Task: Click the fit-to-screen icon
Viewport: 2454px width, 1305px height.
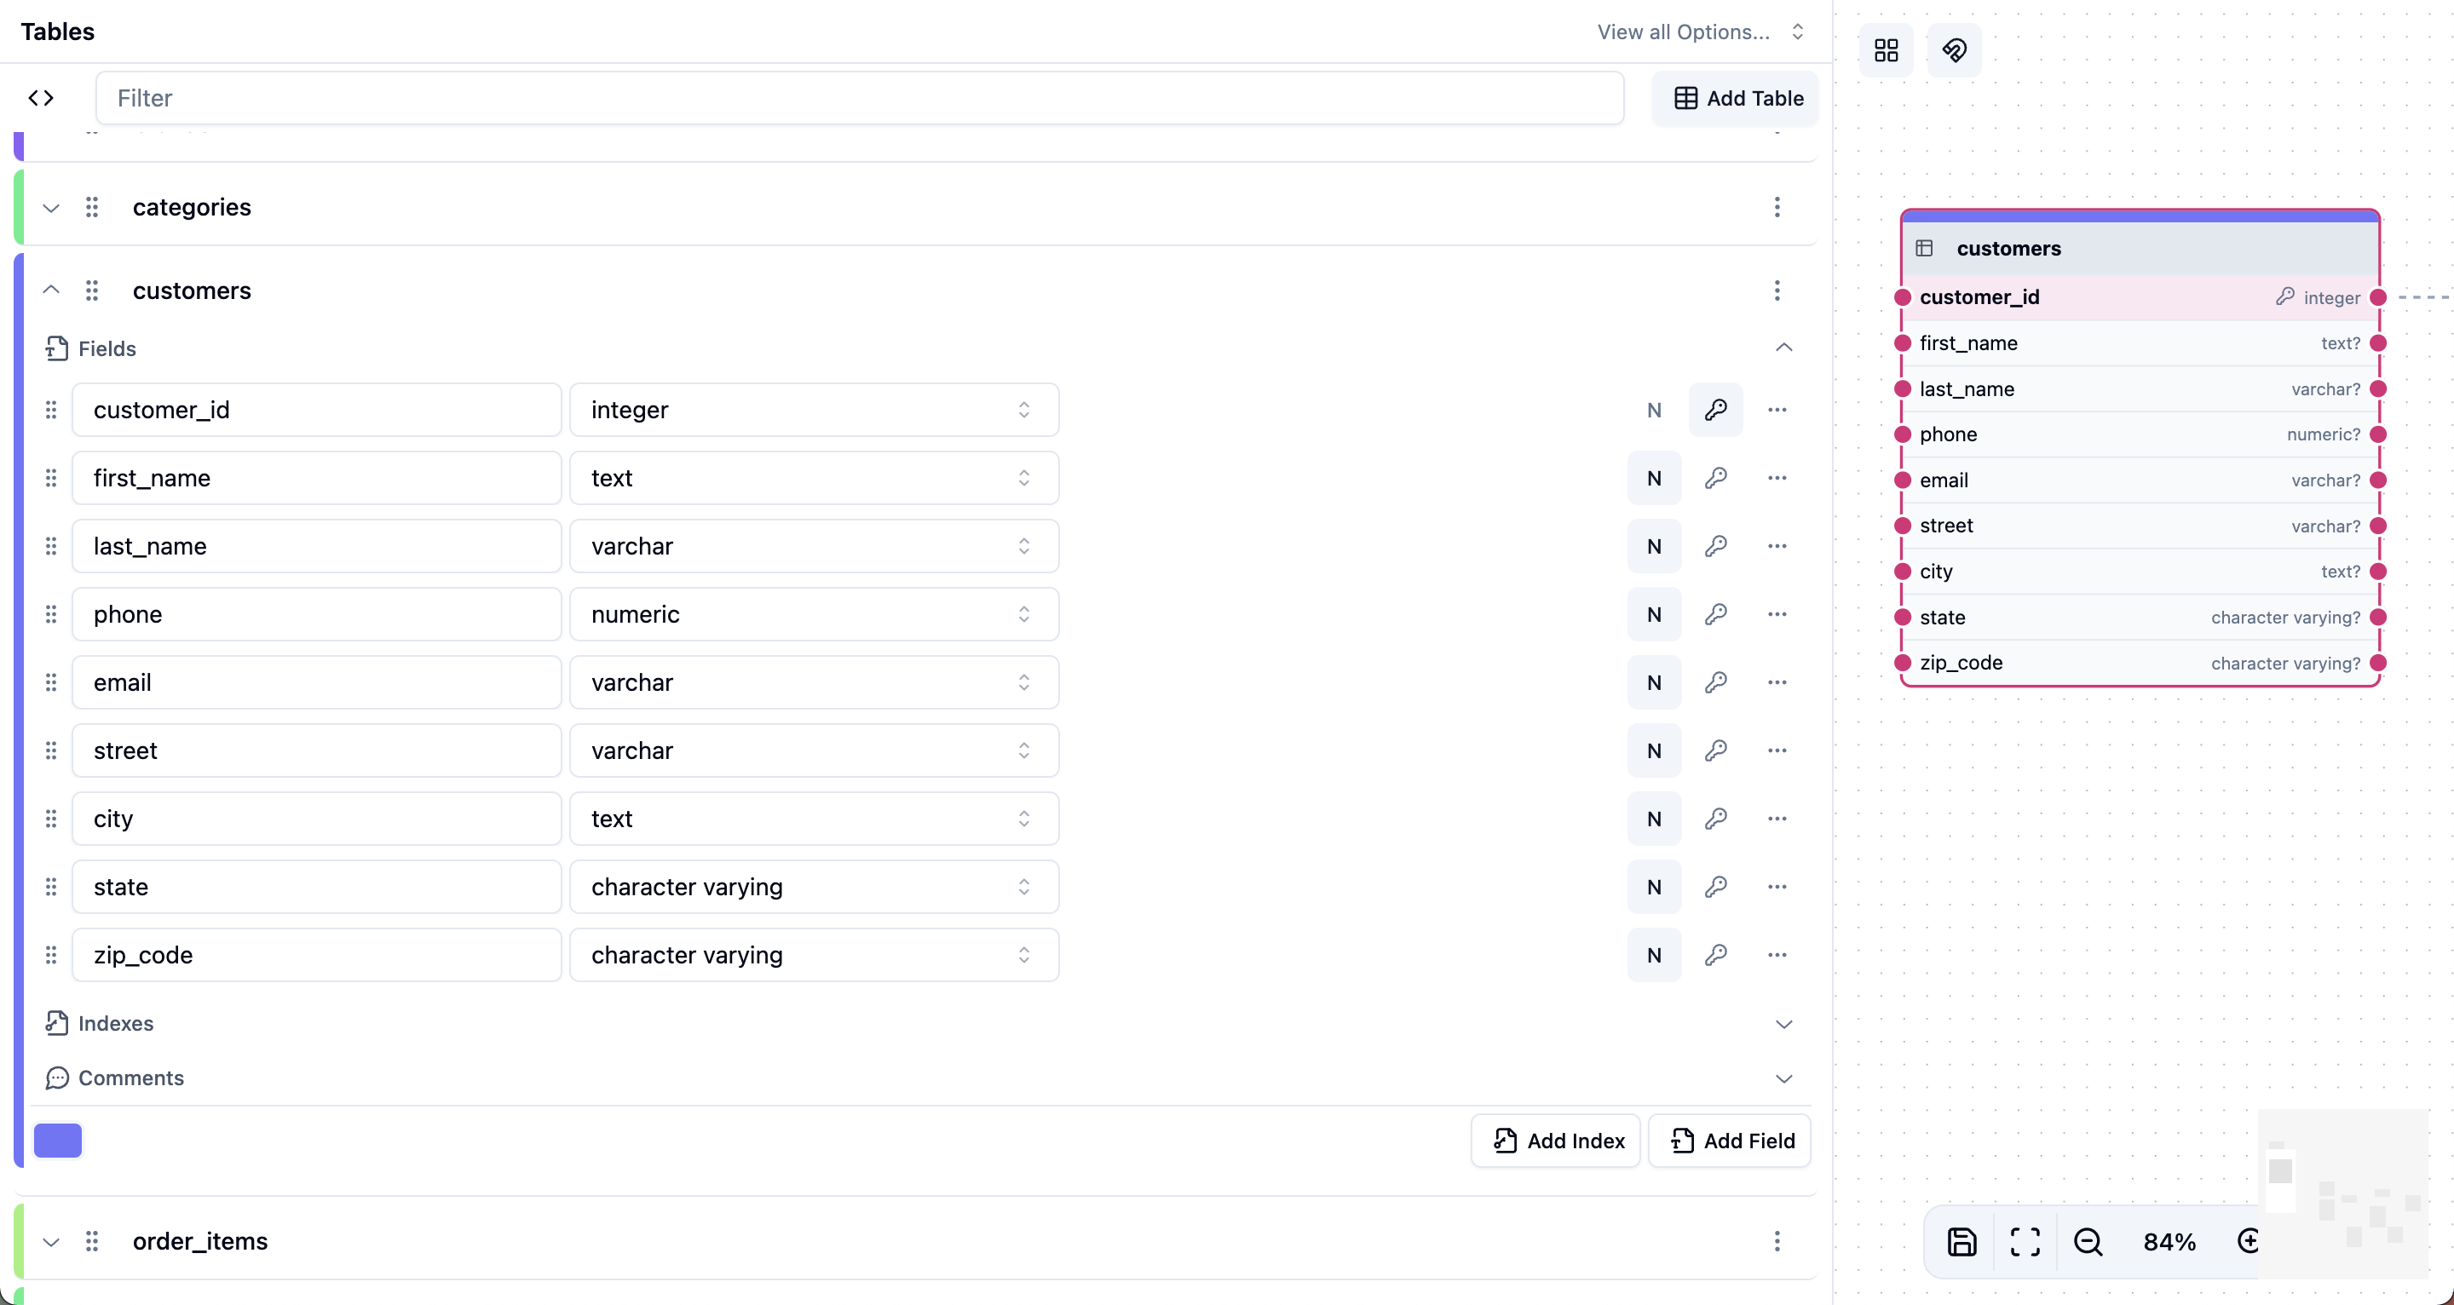Action: 2025,1241
